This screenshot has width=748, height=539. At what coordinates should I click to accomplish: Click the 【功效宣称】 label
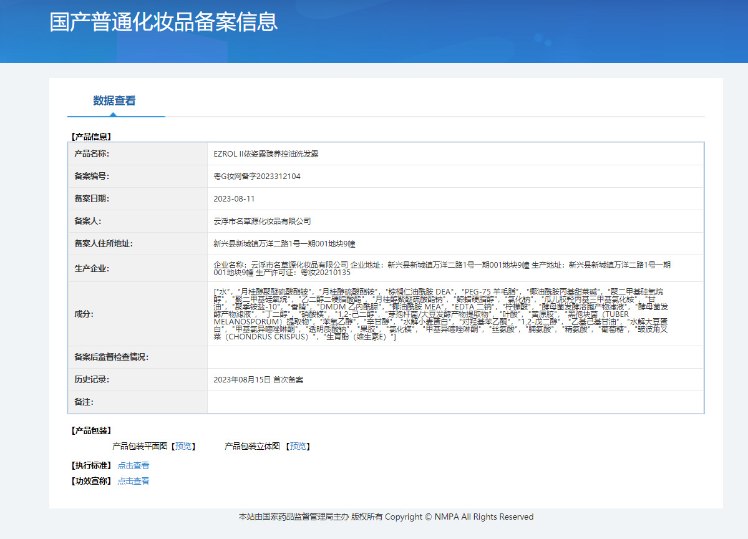(91, 481)
